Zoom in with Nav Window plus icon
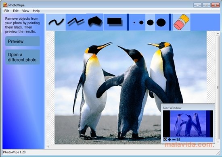Image resolution: width=222 pixels, height=157 pixels. [170, 140]
